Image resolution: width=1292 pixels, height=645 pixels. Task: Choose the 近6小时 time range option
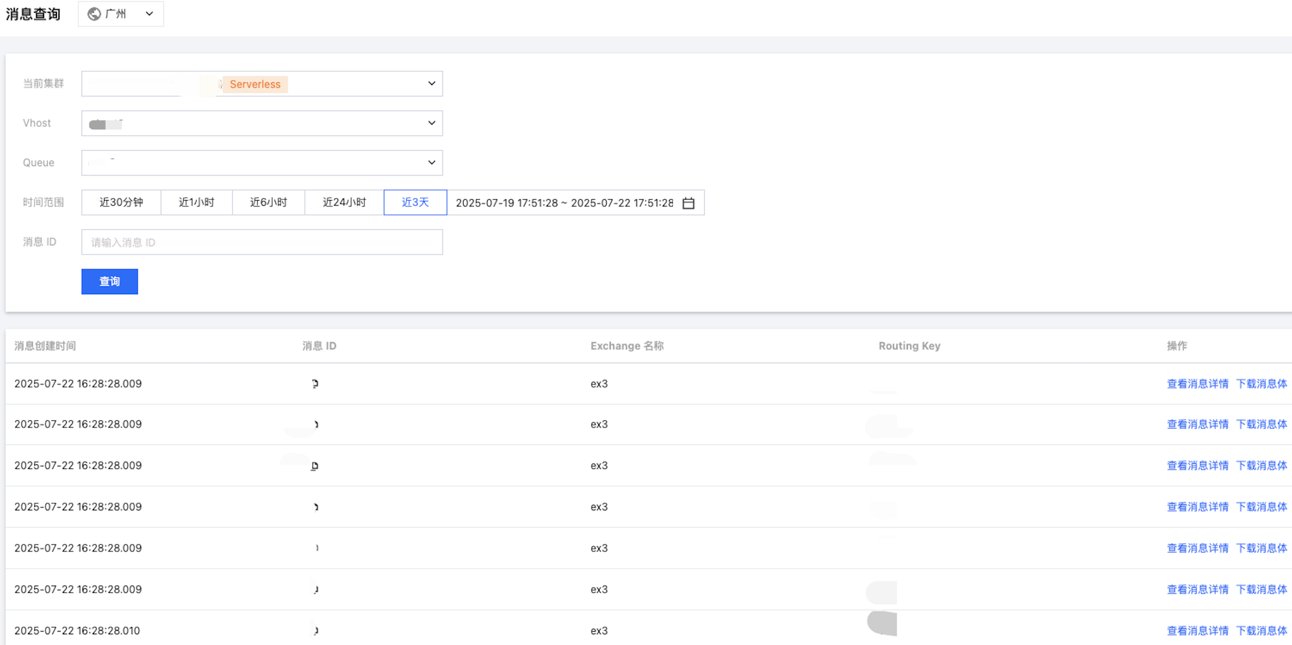coord(268,202)
